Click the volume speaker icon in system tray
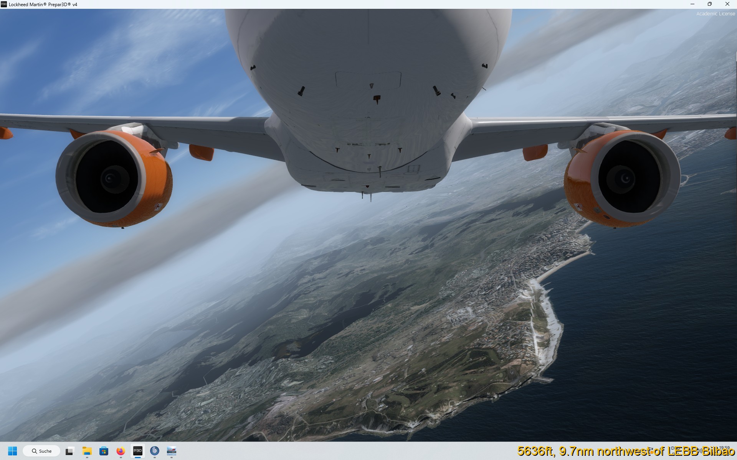 (x=699, y=451)
